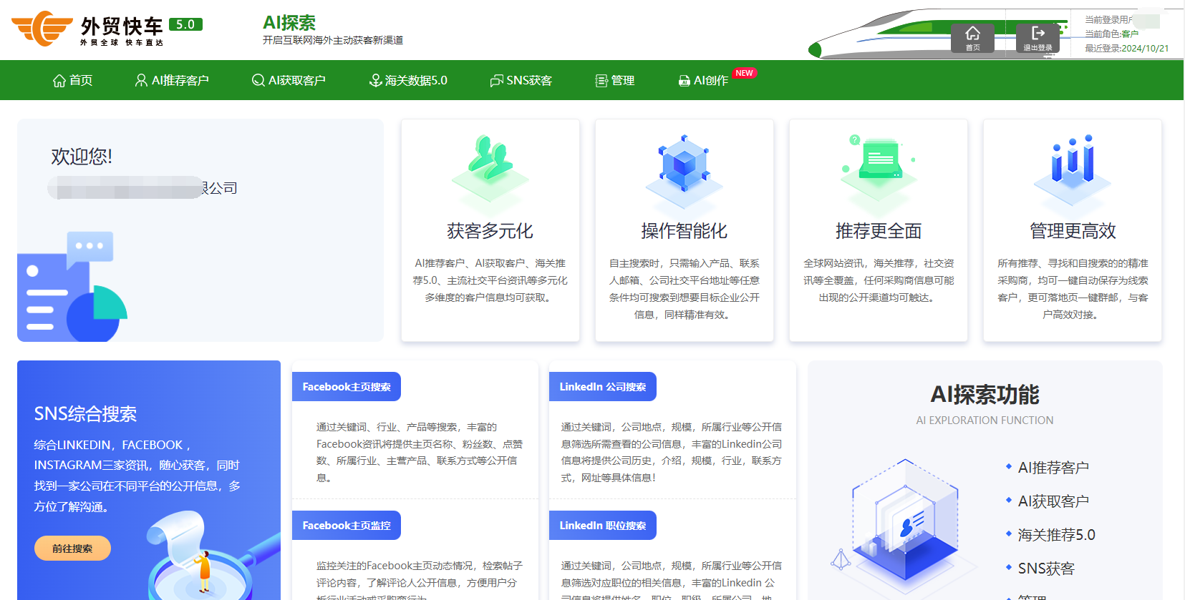Click the AI探索 header title

pos(289,23)
